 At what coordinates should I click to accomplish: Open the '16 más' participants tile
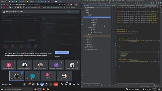(x=48, y=76)
